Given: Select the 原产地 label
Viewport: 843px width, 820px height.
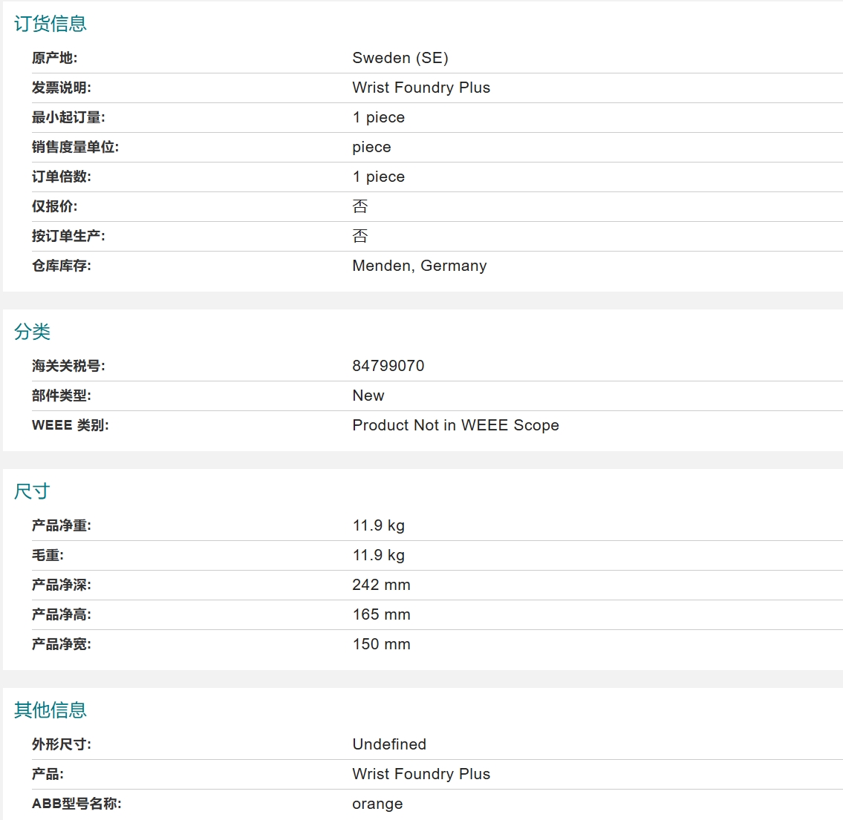Looking at the screenshot, I should (x=54, y=58).
